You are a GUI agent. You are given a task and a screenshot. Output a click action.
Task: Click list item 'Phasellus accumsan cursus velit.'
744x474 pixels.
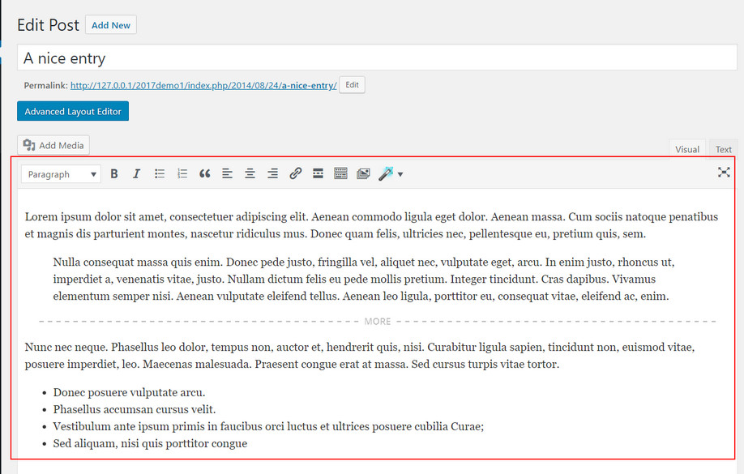pyautogui.click(x=135, y=409)
